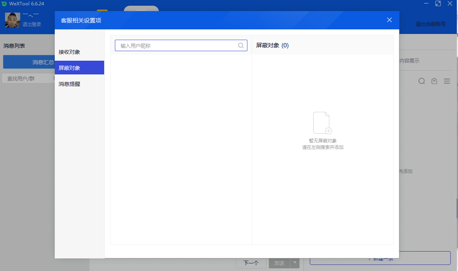Open the hamburger menu icon on right

click(447, 81)
